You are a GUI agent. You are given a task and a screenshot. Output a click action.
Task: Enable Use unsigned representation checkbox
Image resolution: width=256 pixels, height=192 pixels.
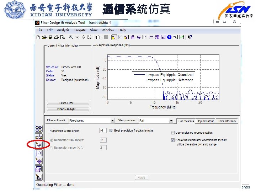click(172, 133)
